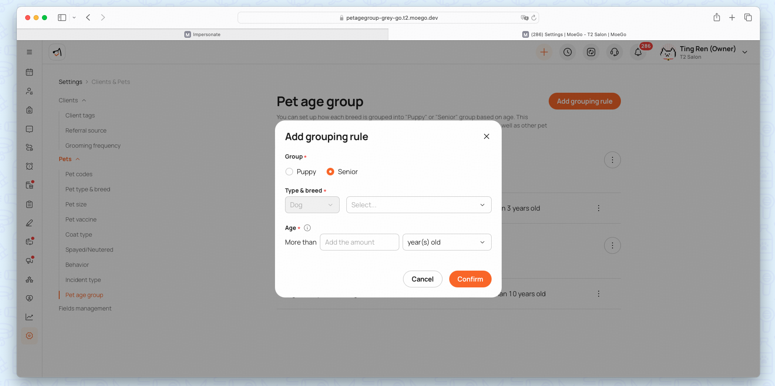The image size is (775, 386).
Task: Open the year(s) old unit dropdown
Action: point(446,242)
